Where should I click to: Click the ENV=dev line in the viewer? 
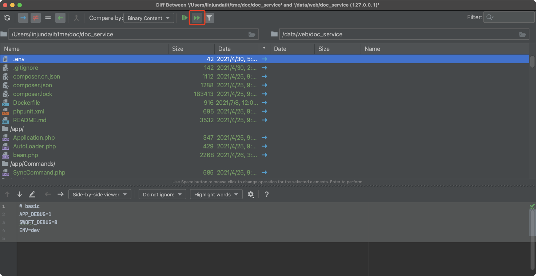[x=29, y=230]
